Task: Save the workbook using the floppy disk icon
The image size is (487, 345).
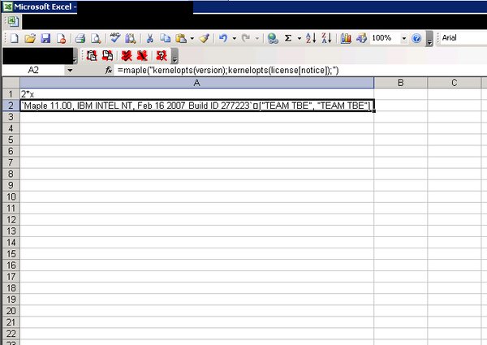Action: 45,38
